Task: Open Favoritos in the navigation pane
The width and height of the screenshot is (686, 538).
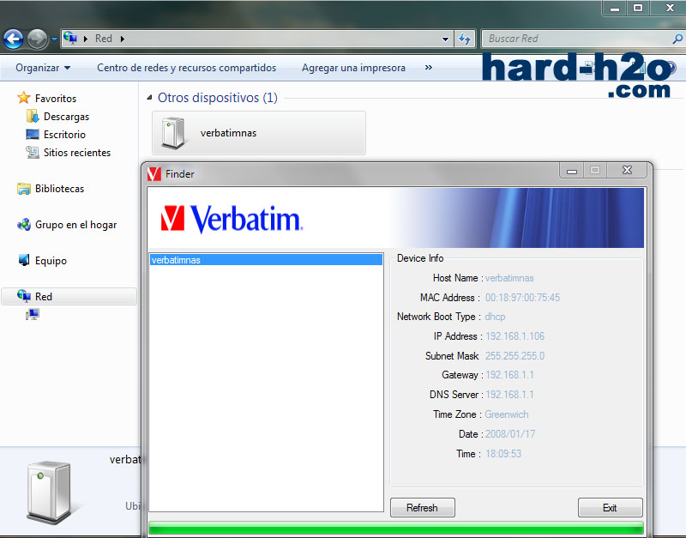Action: tap(56, 99)
